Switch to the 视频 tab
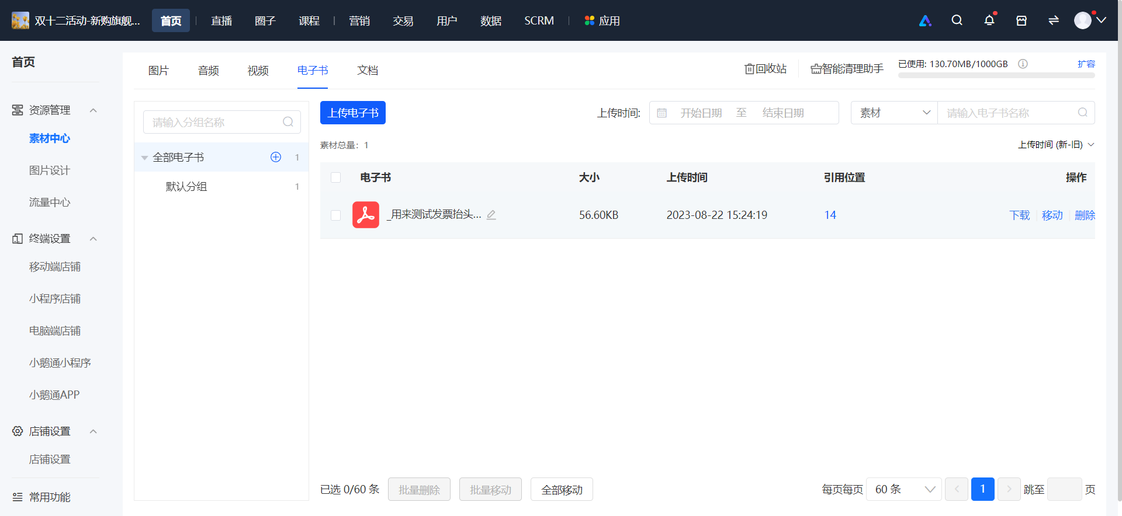 click(258, 71)
